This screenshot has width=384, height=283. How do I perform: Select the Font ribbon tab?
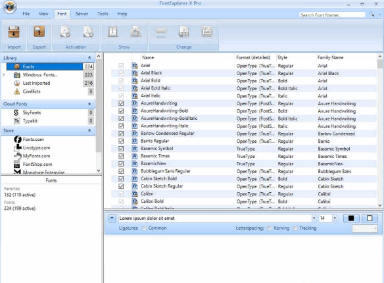coord(62,14)
